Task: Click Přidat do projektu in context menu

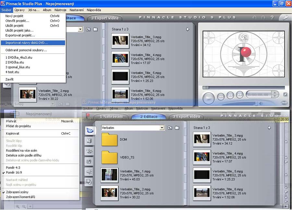Action: click(x=18, y=126)
